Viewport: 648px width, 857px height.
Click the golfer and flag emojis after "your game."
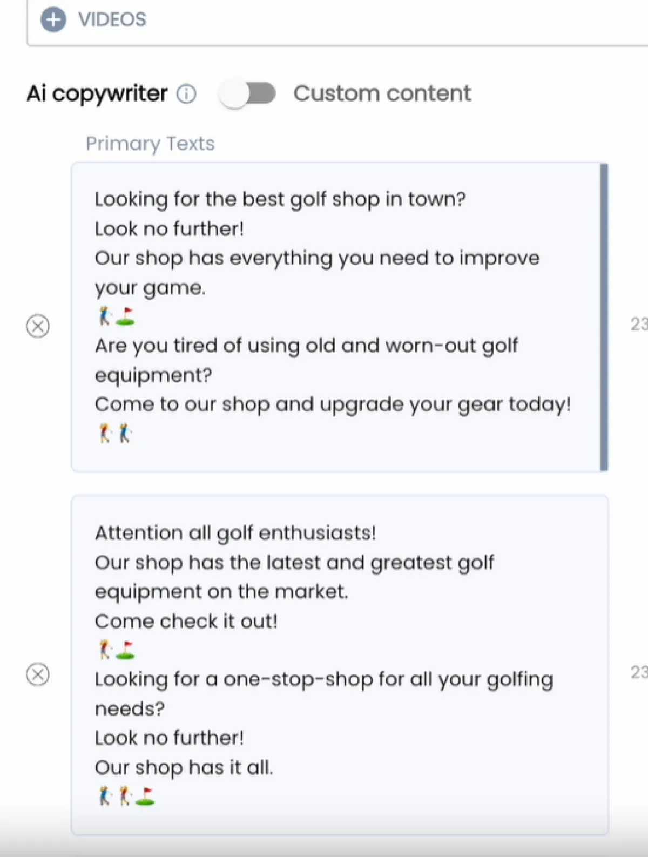tap(116, 316)
